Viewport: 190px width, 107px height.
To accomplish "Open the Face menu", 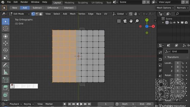I will 99,14.
